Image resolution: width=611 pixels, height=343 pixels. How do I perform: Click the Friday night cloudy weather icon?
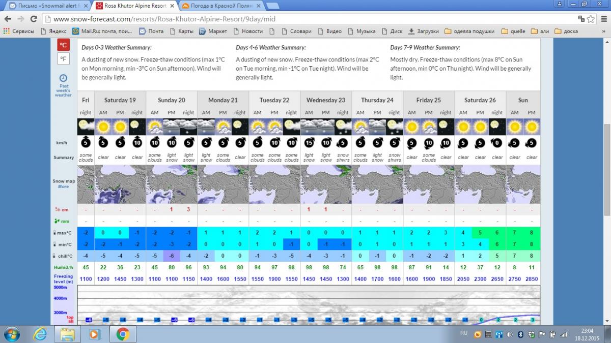[x=86, y=127]
